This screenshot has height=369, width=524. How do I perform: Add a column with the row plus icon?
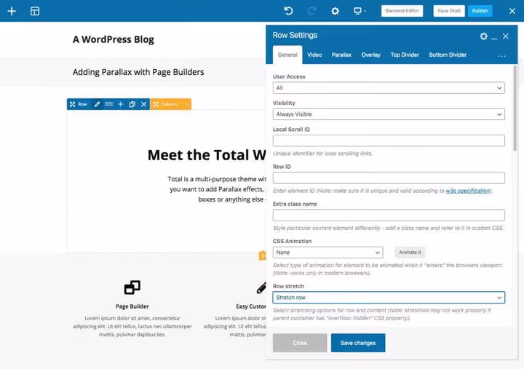pyautogui.click(x=120, y=104)
